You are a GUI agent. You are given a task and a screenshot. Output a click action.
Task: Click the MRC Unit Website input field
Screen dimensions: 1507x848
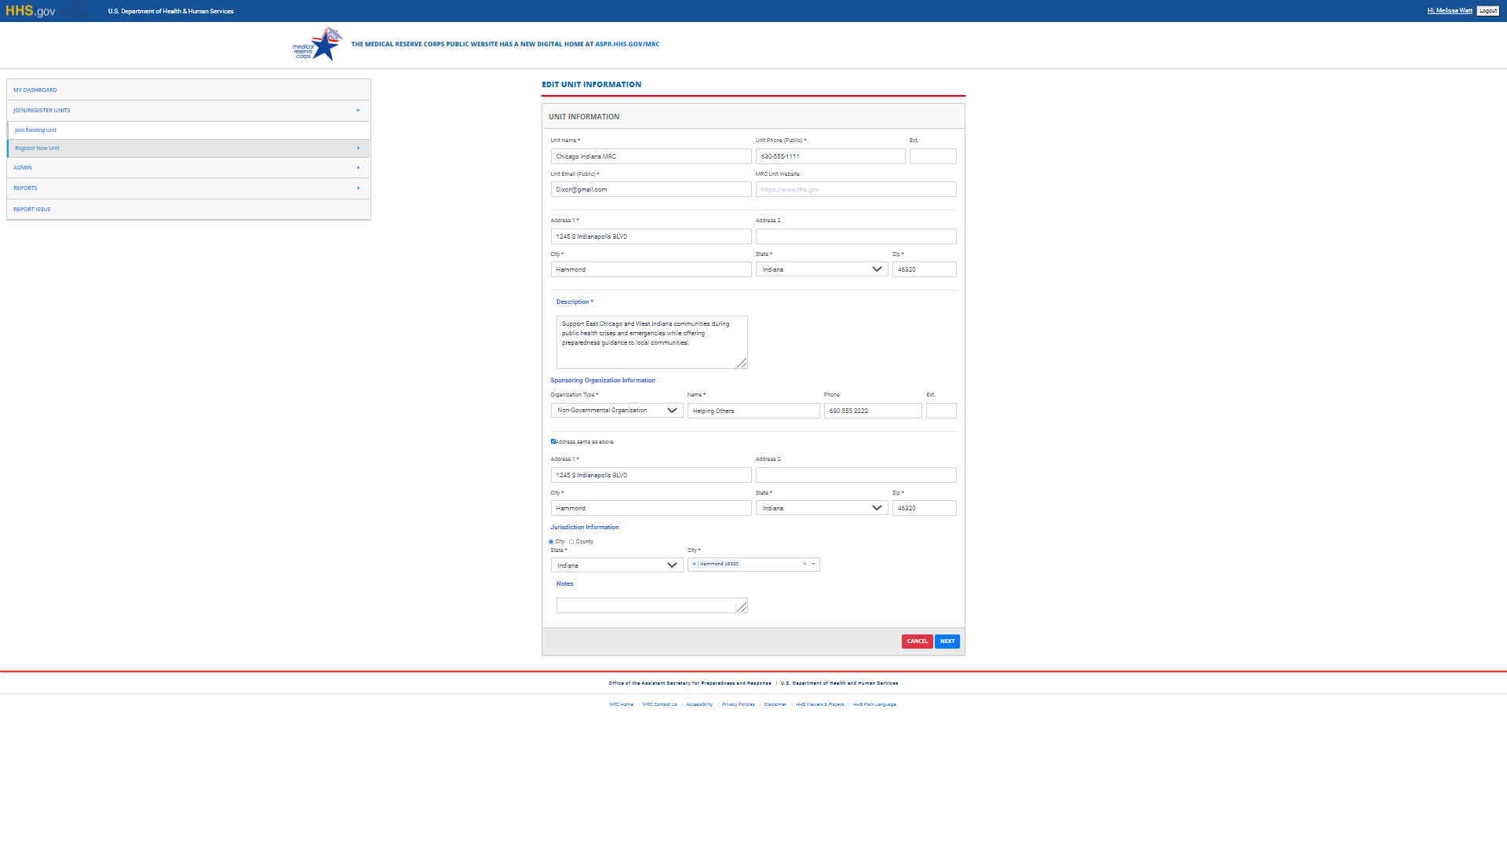coord(856,189)
